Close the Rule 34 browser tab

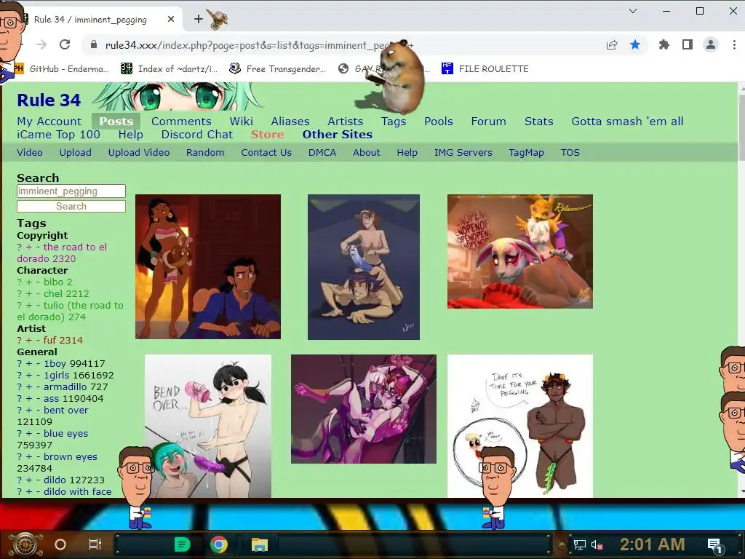pos(171,19)
